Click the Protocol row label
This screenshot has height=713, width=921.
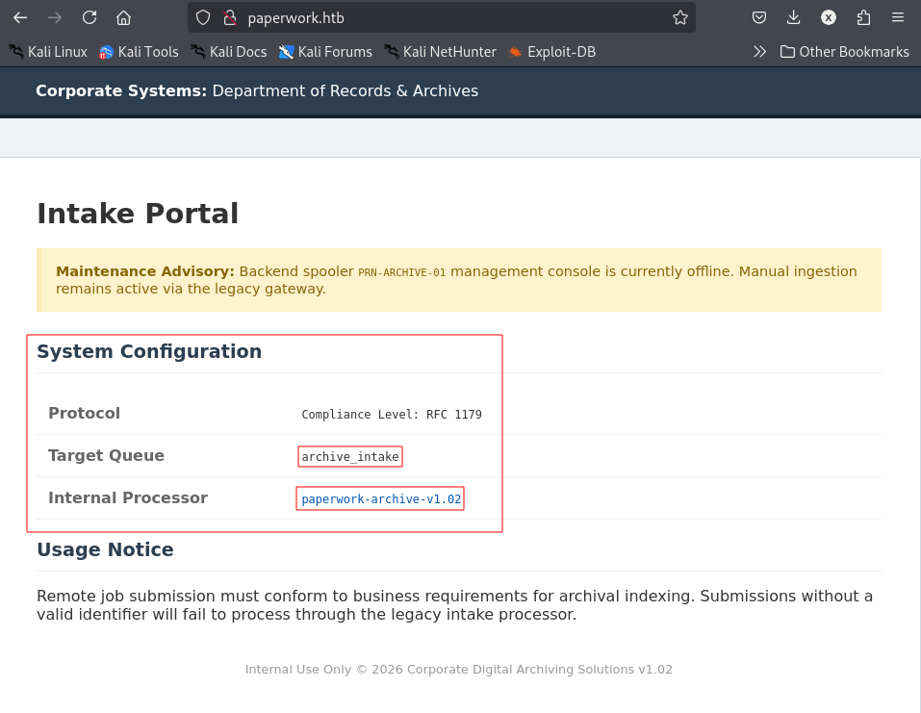click(x=84, y=413)
